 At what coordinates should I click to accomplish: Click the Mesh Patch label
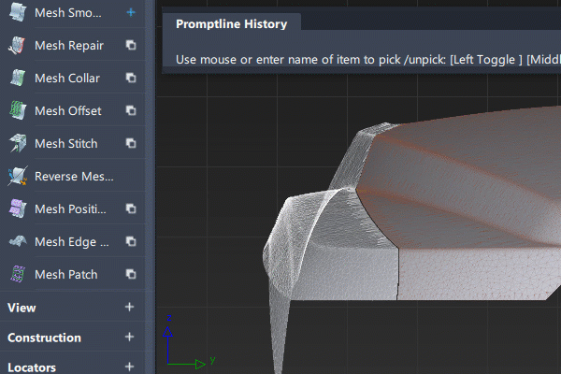[66, 275]
